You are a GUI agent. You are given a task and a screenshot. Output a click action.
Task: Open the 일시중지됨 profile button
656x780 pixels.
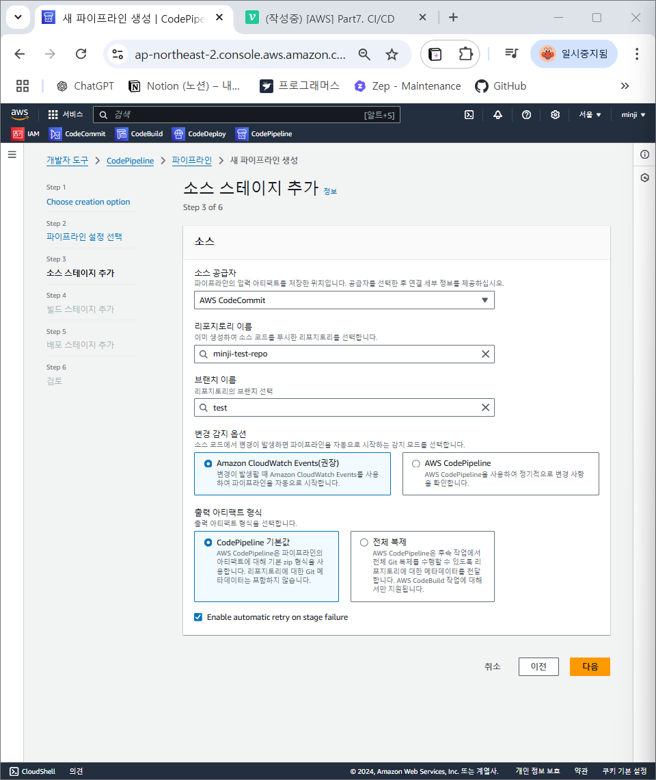574,54
